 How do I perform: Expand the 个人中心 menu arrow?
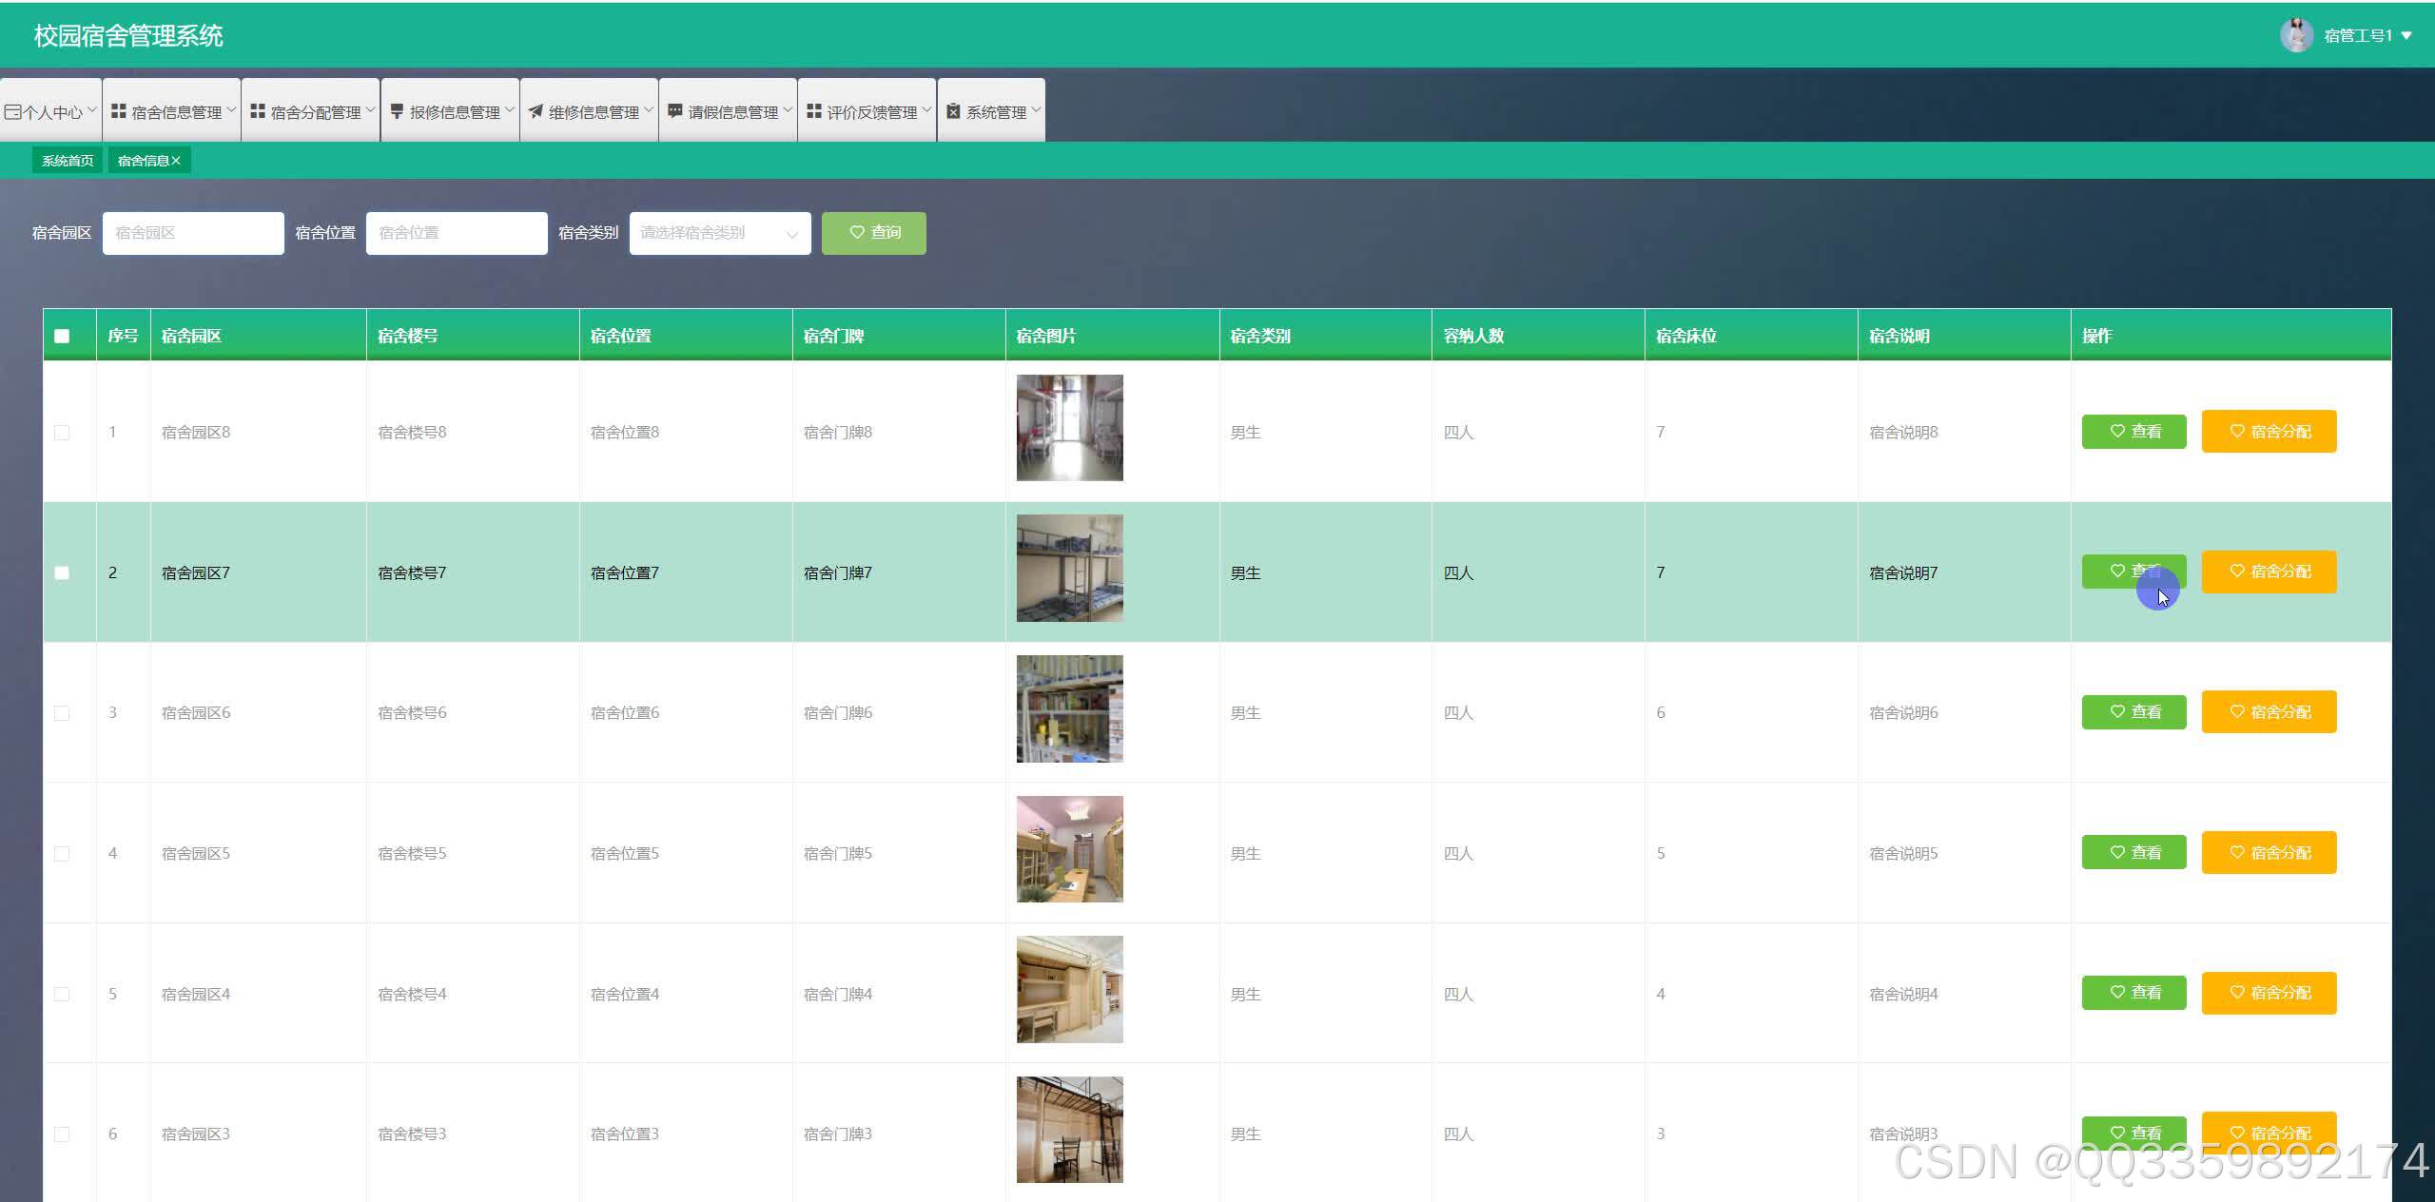click(x=92, y=110)
